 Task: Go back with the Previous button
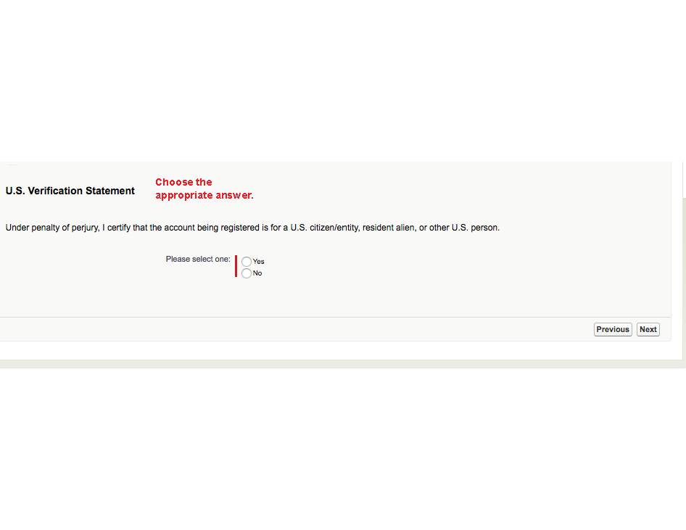coord(613,329)
